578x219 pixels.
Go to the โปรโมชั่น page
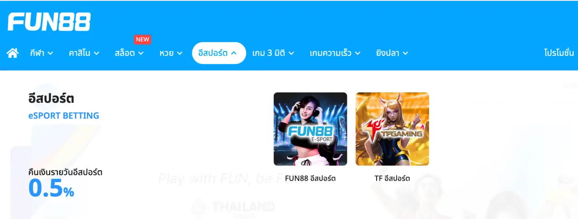pyautogui.click(x=559, y=53)
